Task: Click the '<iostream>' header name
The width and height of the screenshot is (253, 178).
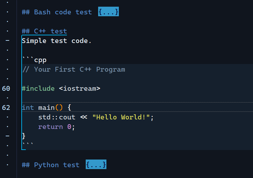Action: coord(80,89)
